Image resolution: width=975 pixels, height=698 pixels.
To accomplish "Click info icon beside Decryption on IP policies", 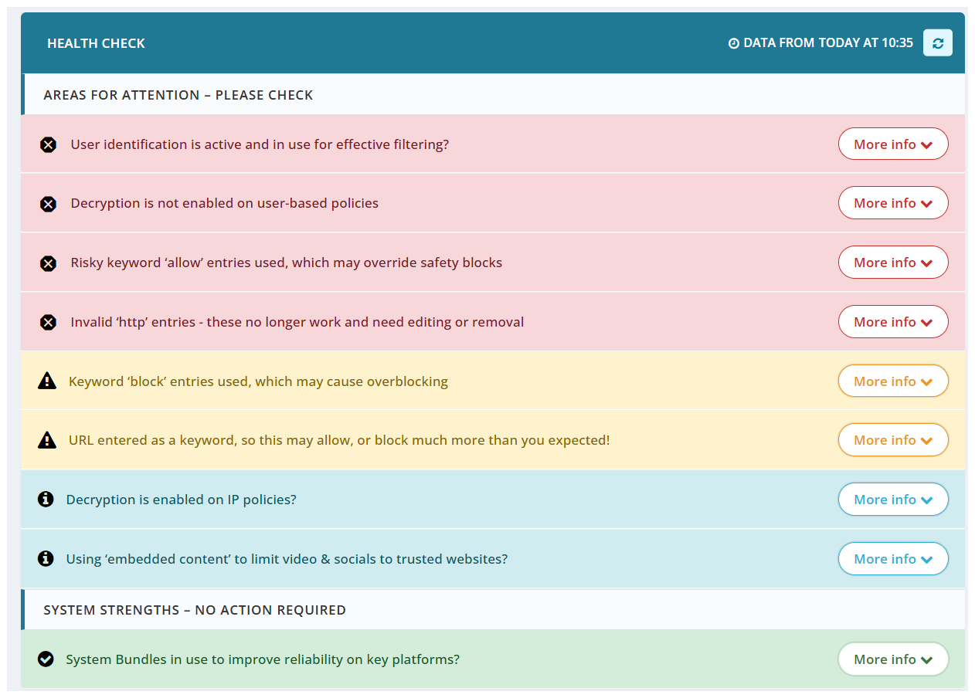I will (x=46, y=500).
